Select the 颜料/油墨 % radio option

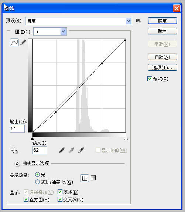pos(37,182)
